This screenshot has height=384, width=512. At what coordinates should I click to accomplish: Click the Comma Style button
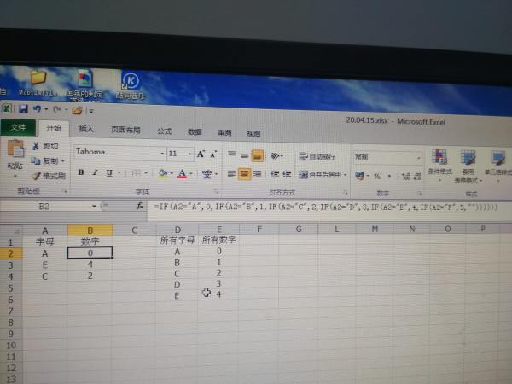[389, 177]
